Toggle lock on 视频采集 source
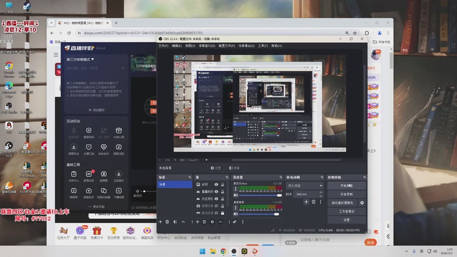 pos(223,206)
